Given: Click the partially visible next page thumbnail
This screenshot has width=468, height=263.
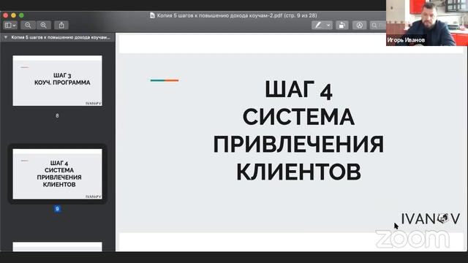Looking at the screenshot, I should [x=57, y=247].
